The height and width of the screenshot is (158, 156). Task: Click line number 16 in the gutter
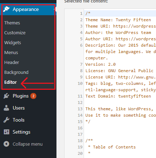[x=80, y=128]
